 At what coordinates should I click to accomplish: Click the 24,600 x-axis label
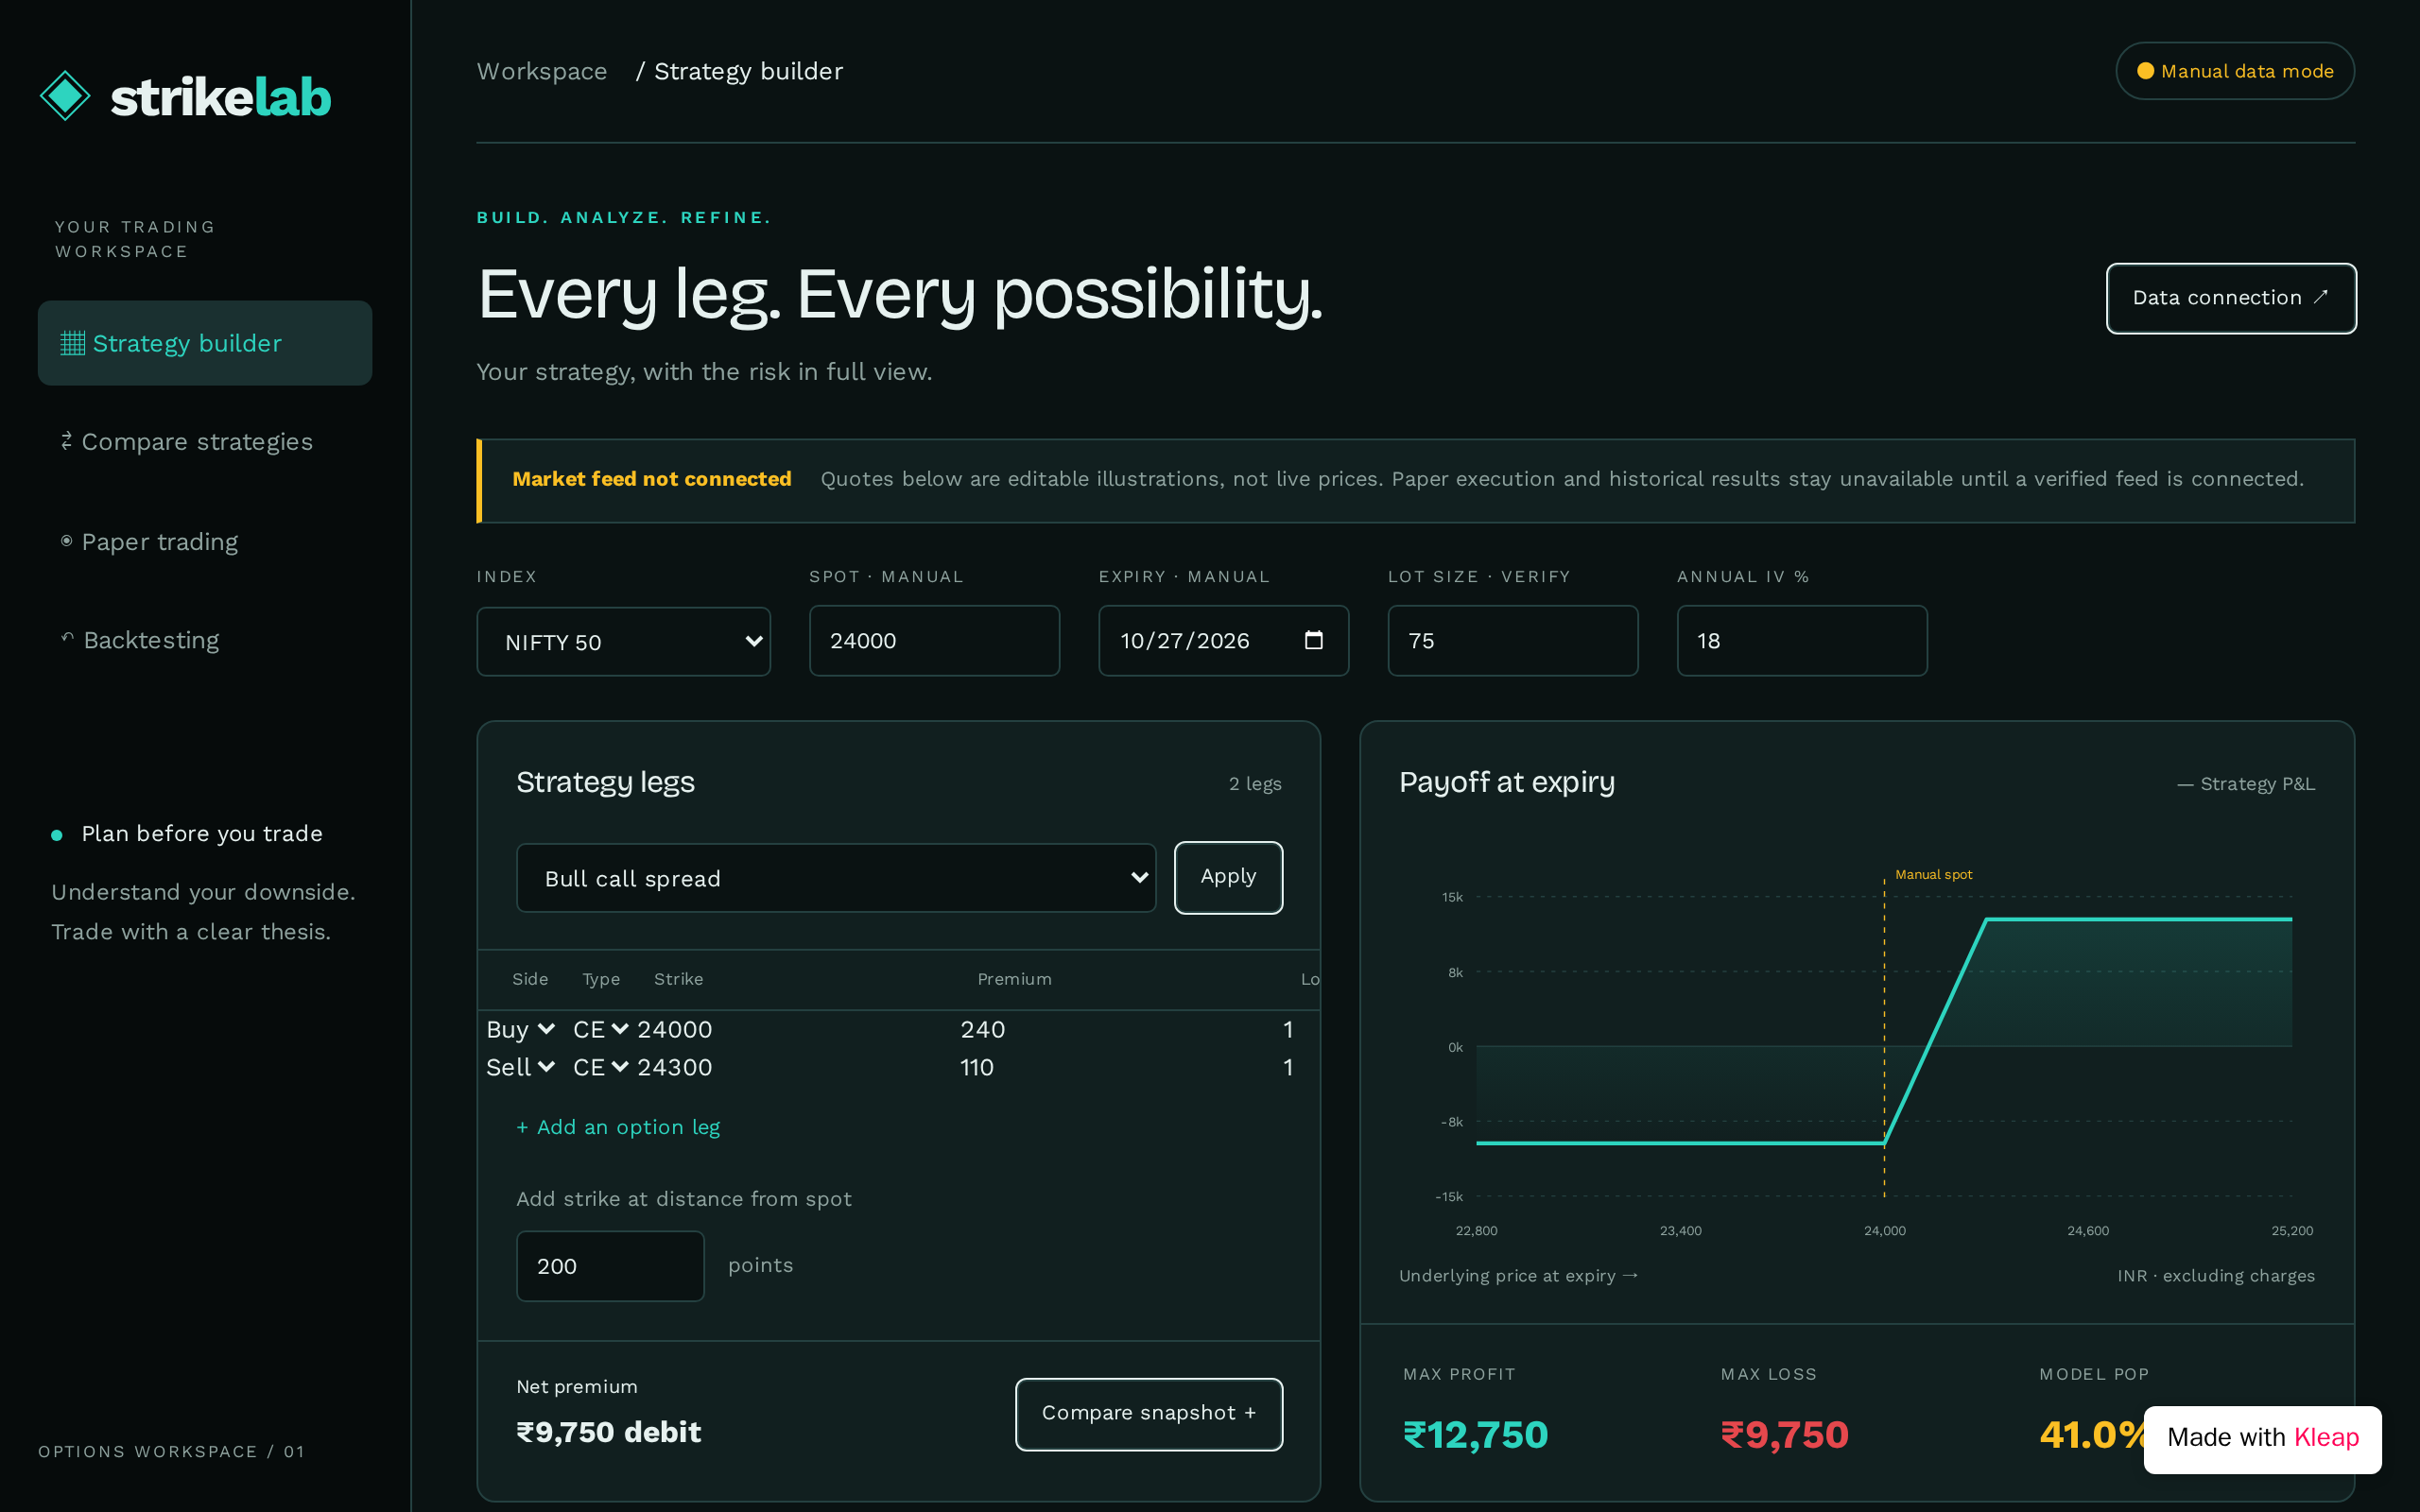click(x=2088, y=1231)
